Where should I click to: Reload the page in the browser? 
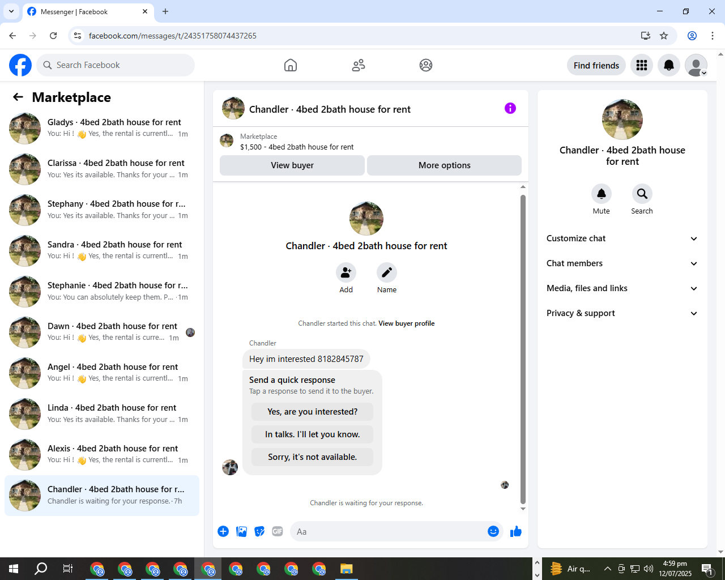(x=53, y=36)
